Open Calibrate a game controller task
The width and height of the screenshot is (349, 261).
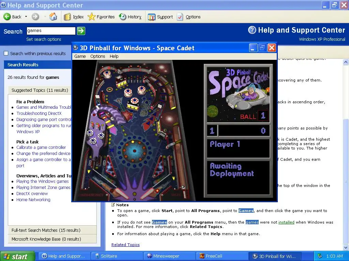[x=41, y=147]
